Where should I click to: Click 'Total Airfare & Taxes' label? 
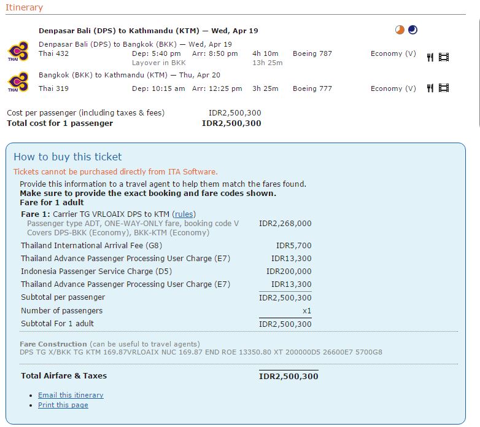(x=64, y=376)
